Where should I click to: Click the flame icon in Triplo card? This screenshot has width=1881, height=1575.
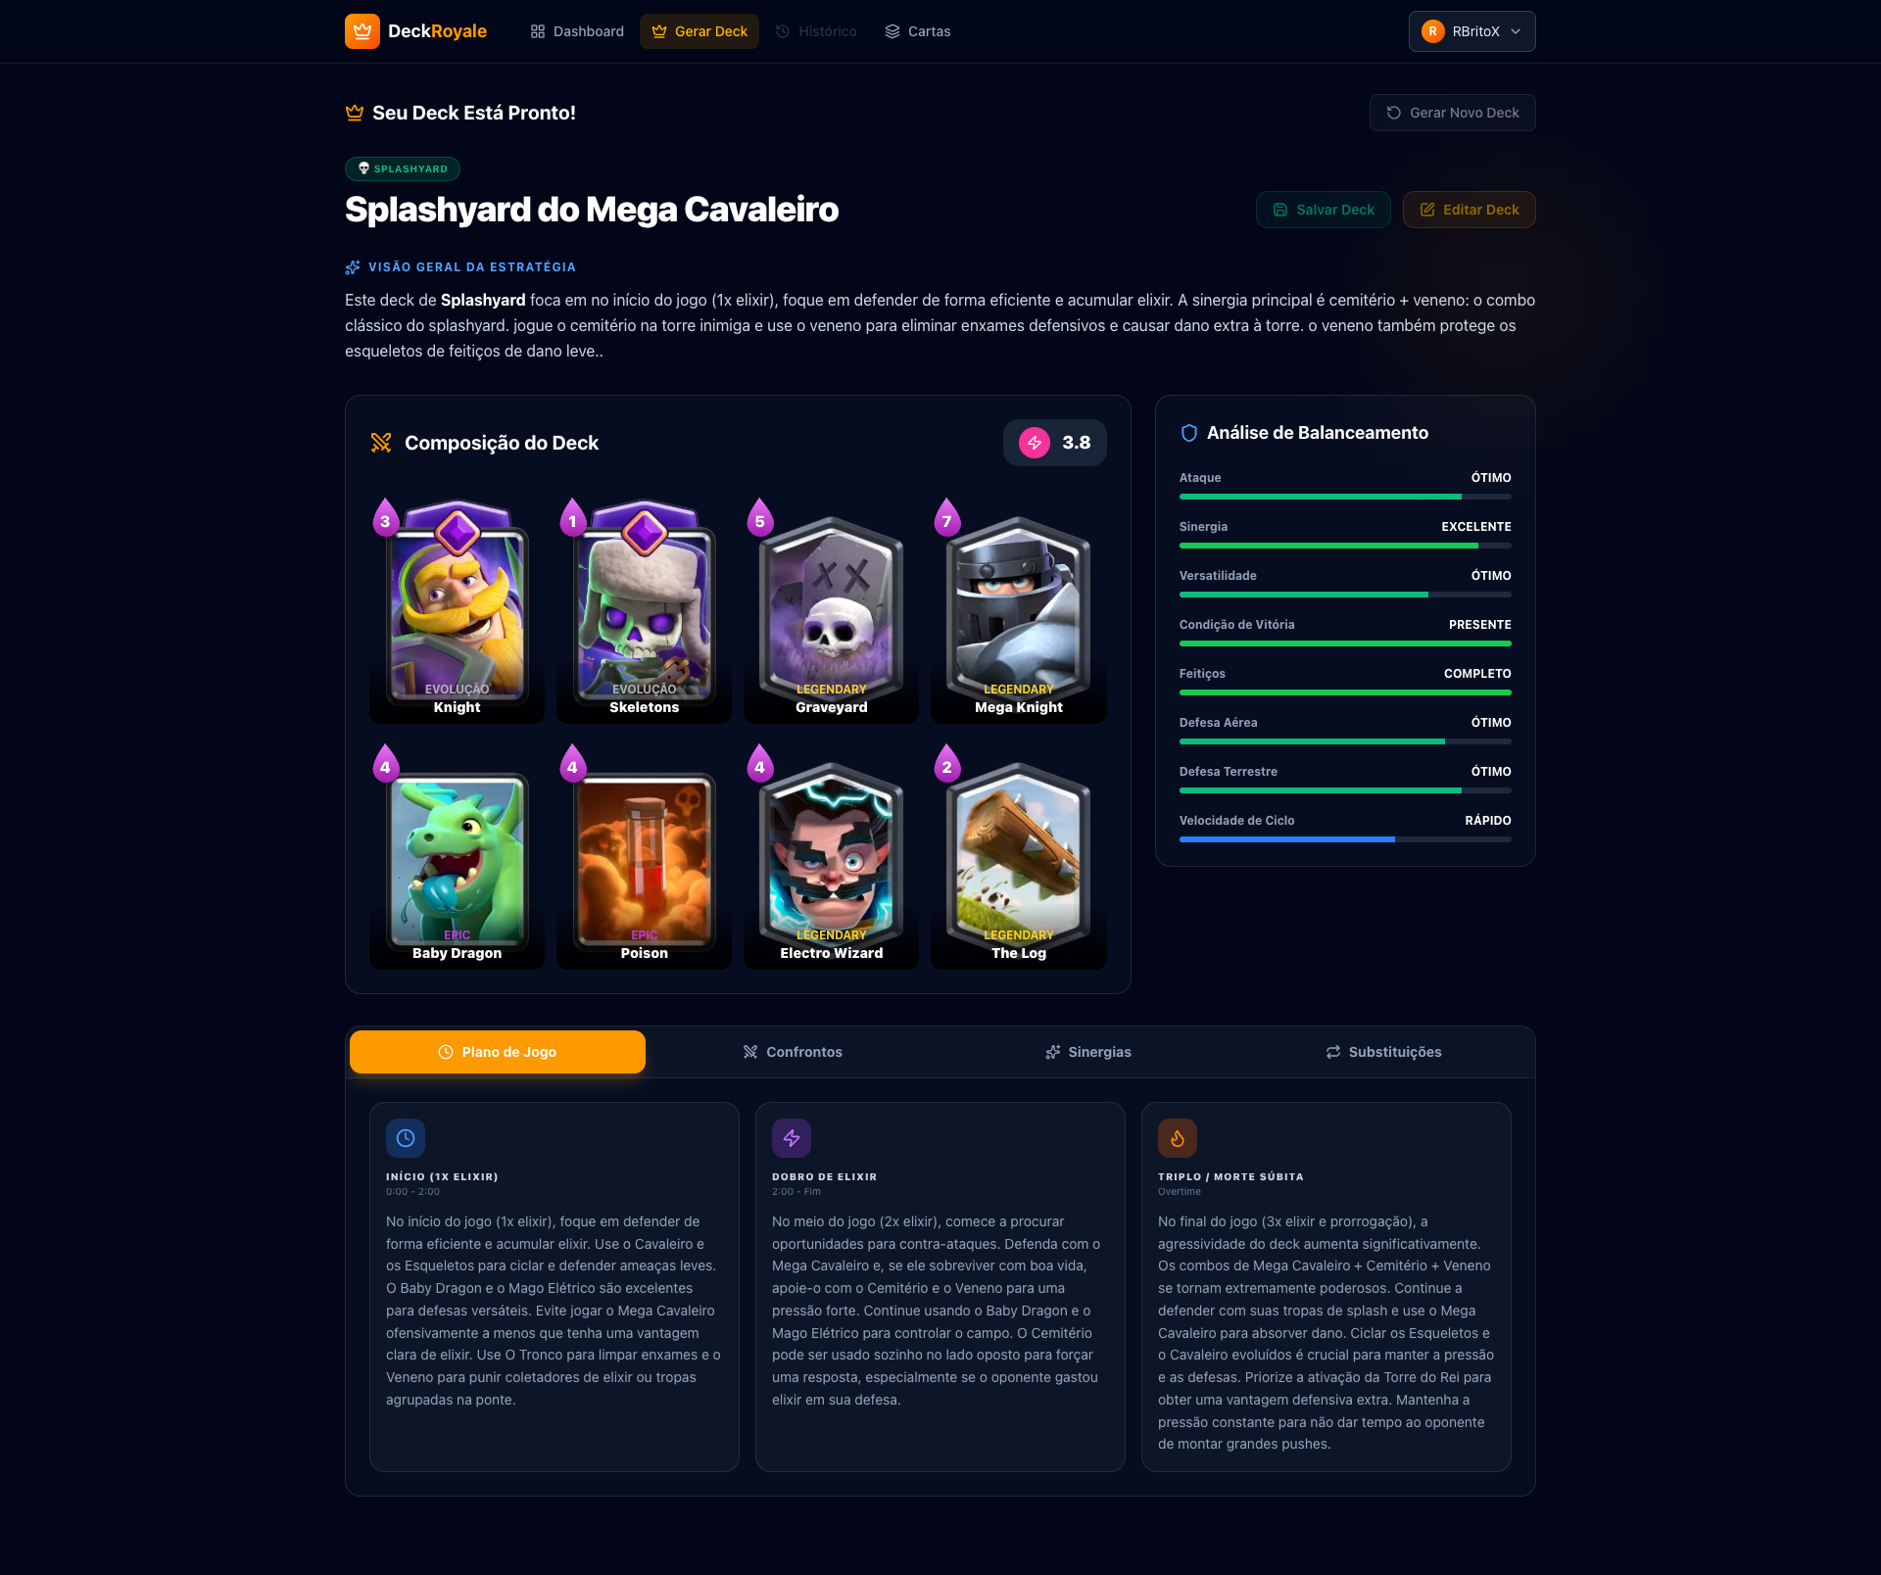1178,1138
